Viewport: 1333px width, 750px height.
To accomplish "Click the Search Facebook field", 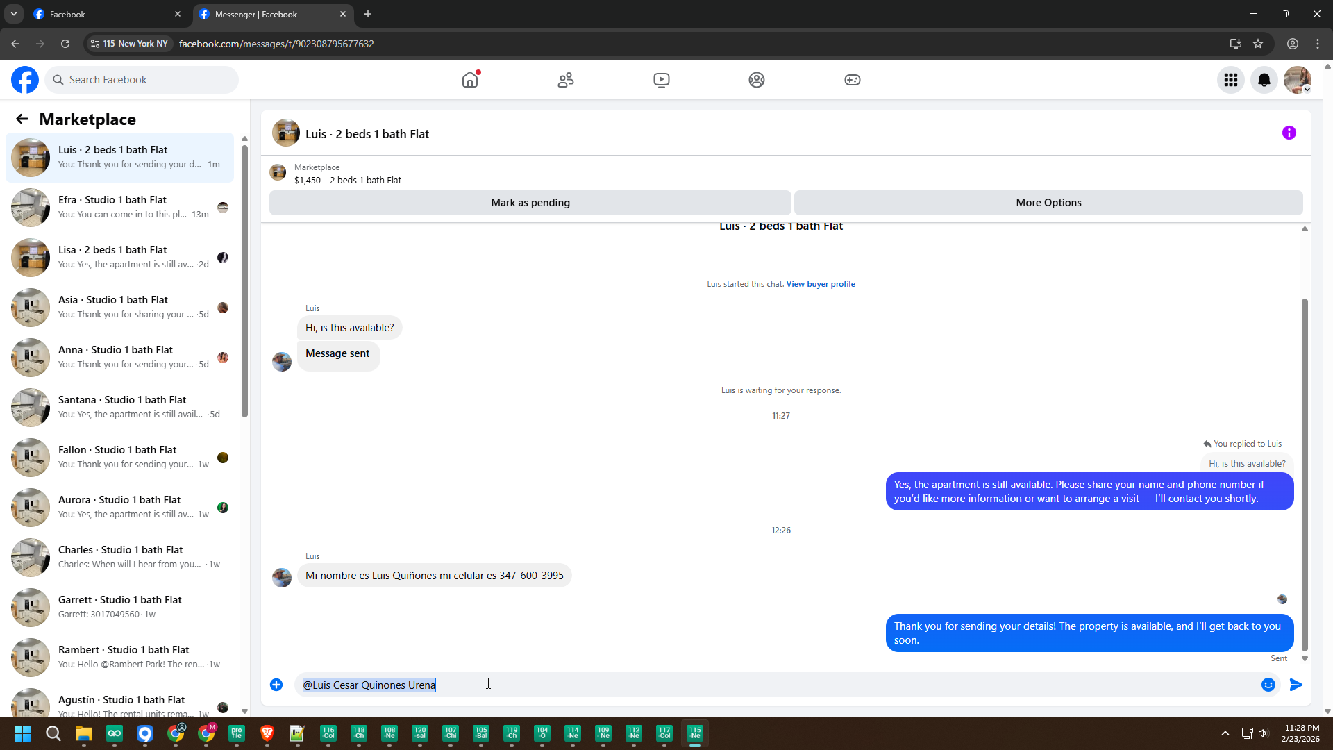I will click(x=142, y=80).
